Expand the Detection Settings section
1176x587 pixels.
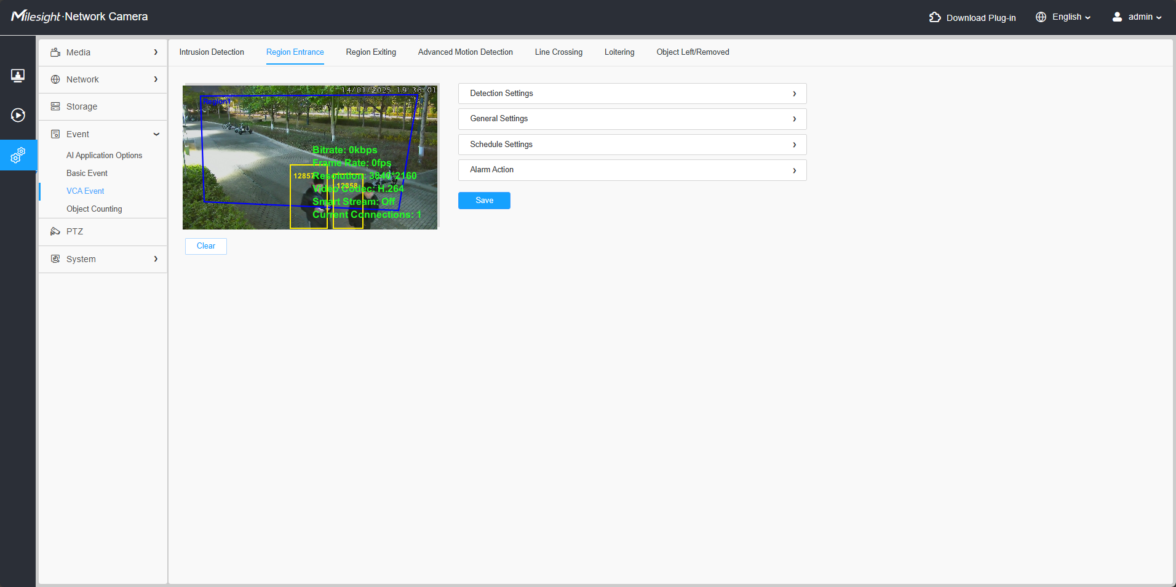(x=632, y=94)
